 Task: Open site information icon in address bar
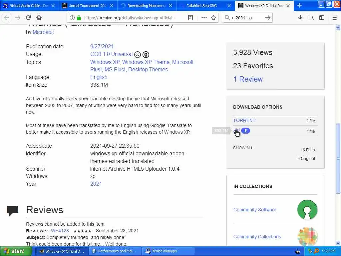click(x=72, y=18)
